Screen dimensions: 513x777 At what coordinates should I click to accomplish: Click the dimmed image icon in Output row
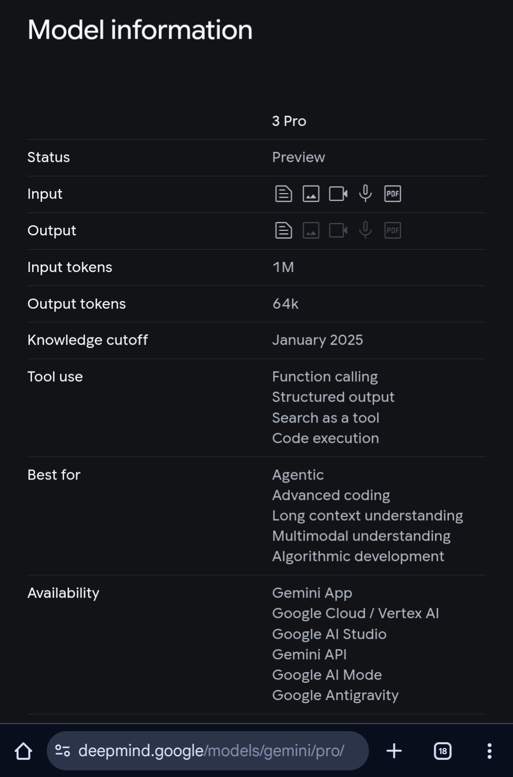[x=311, y=231]
